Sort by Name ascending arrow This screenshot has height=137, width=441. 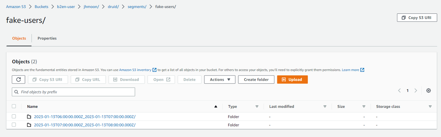[216, 107]
